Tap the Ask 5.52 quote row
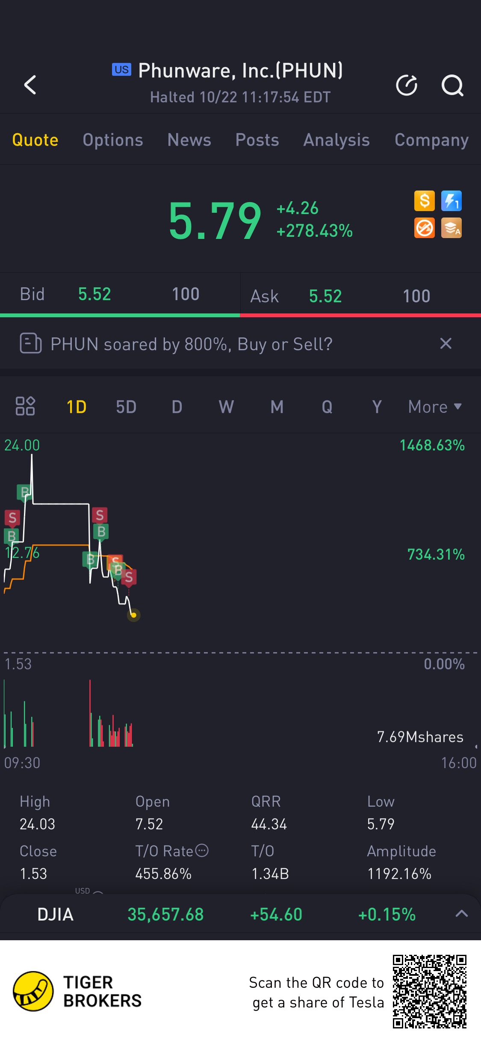Viewport: 481px width, 1043px height. coord(361,296)
